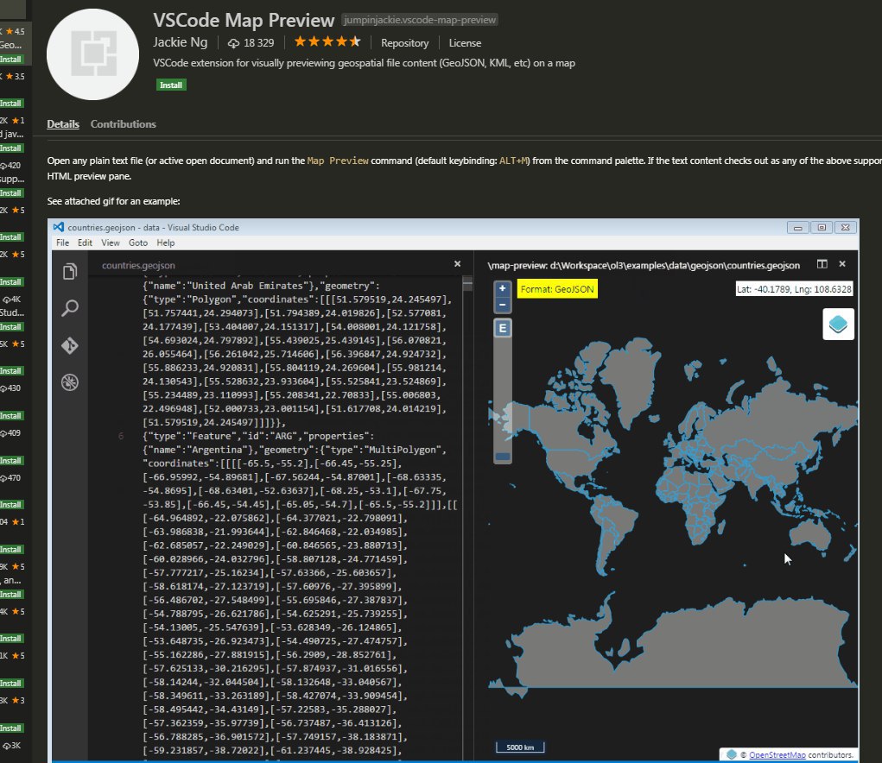Click Australia on the map preview
Screen dimensions: 882x763
(x=812, y=533)
